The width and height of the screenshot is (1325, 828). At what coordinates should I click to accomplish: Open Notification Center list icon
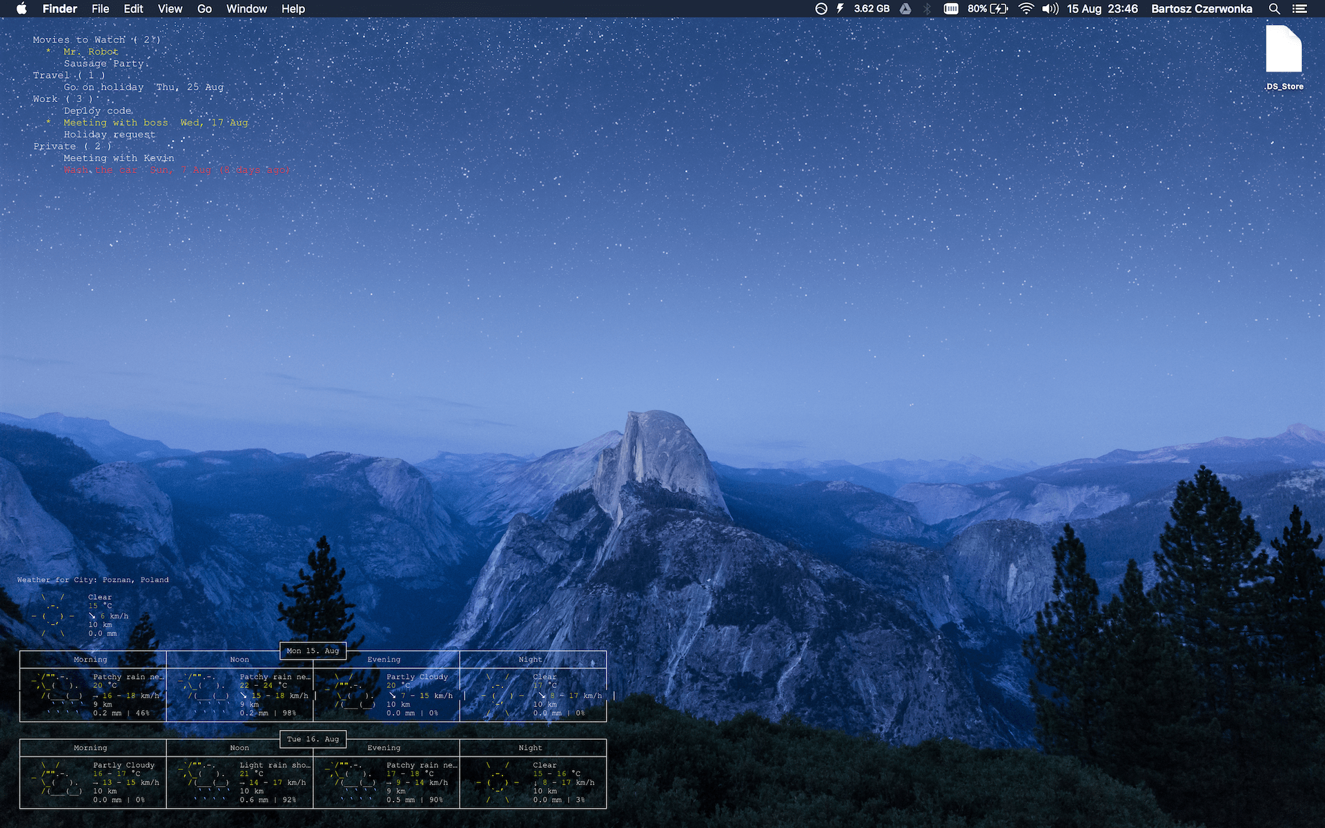coord(1299,9)
